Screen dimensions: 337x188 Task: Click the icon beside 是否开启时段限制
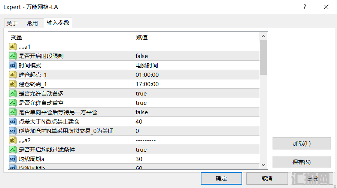(x=13, y=56)
